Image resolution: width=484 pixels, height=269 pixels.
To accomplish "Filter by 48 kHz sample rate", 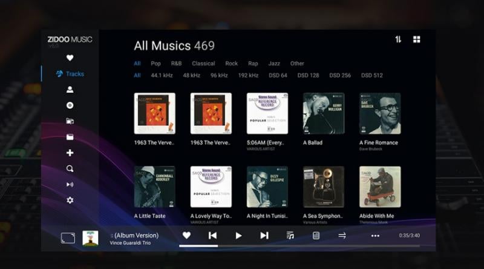I will [191, 76].
